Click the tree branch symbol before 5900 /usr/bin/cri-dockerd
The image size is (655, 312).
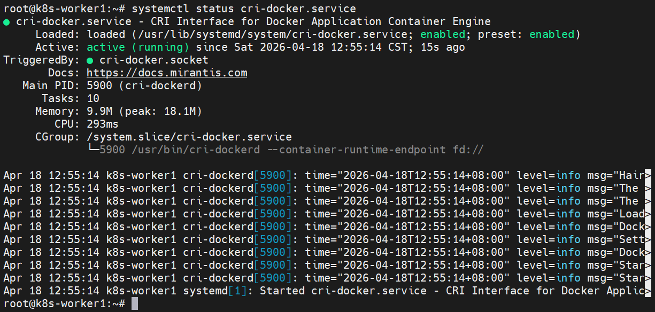pyautogui.click(x=93, y=150)
